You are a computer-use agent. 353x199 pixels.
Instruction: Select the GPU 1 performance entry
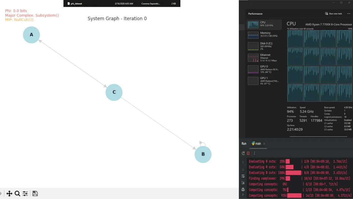click(264, 80)
